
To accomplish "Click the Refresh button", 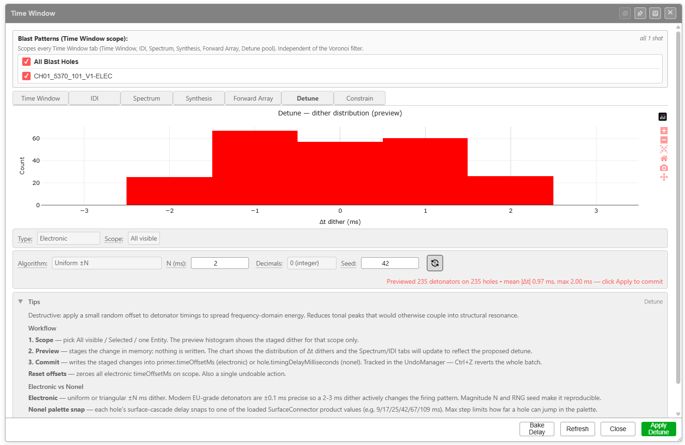I will click(x=577, y=429).
